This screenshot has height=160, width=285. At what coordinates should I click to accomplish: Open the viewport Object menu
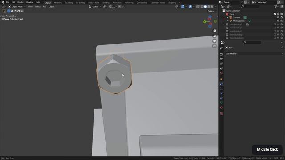(x=52, y=7)
